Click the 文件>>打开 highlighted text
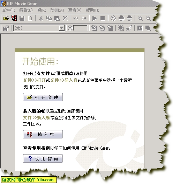Viewport: 173px width, 184px height. pos(34,80)
